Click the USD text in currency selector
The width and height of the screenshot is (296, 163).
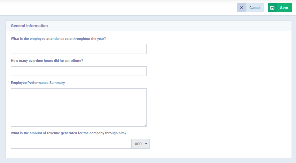coord(138,144)
